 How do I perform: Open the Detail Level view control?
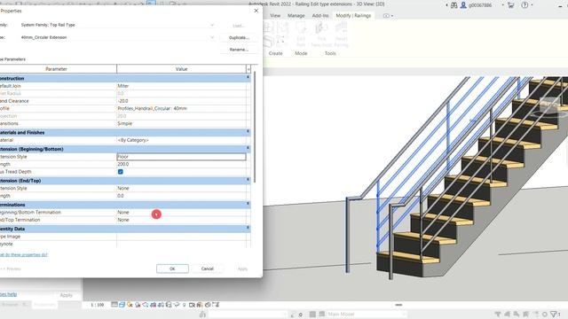(x=114, y=305)
